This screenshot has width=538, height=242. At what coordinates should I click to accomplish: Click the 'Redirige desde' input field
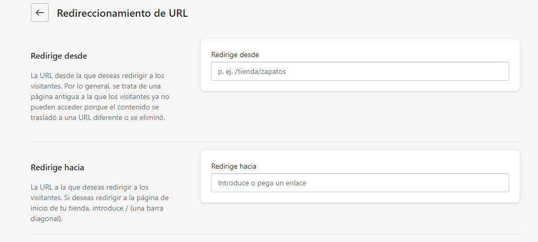360,71
